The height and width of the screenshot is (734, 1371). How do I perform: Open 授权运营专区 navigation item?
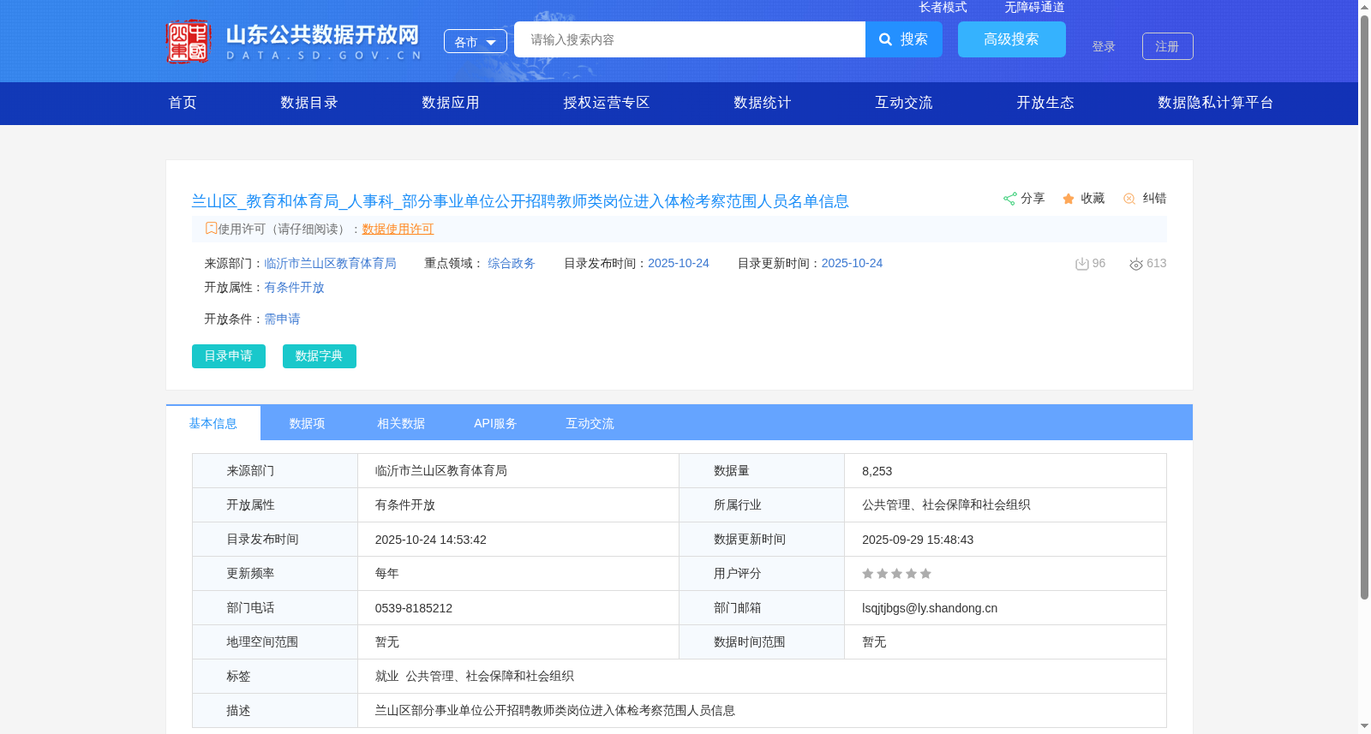click(607, 103)
